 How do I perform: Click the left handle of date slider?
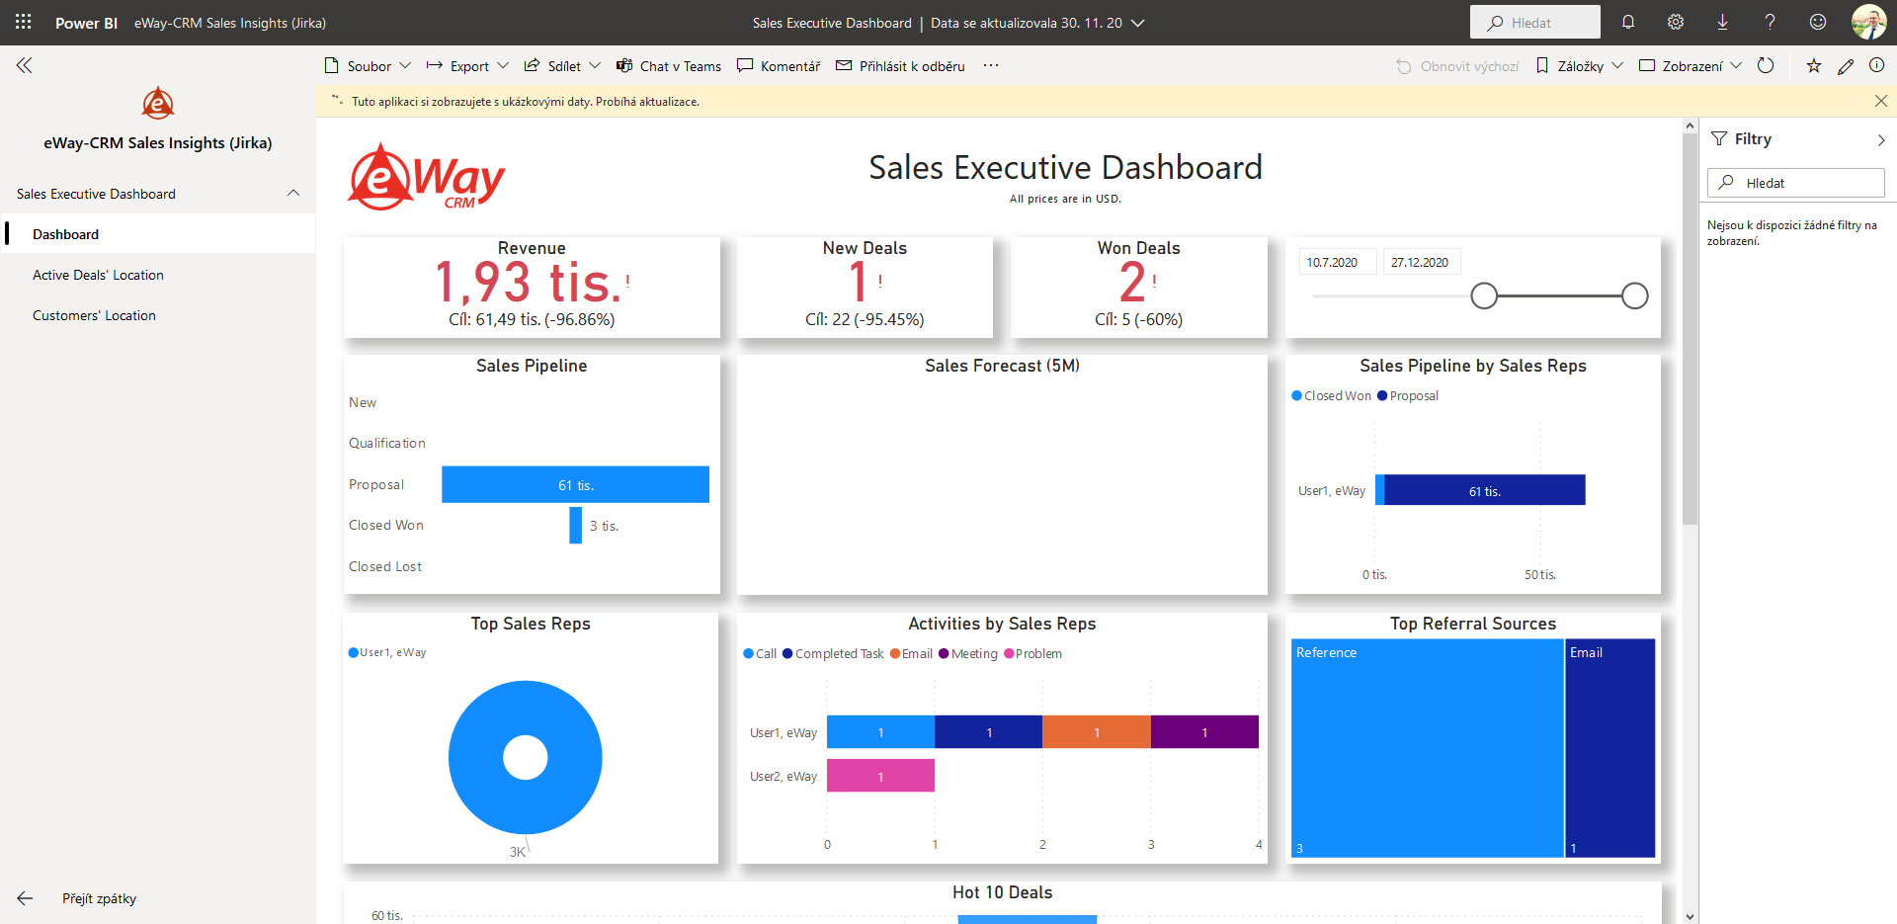tap(1484, 295)
